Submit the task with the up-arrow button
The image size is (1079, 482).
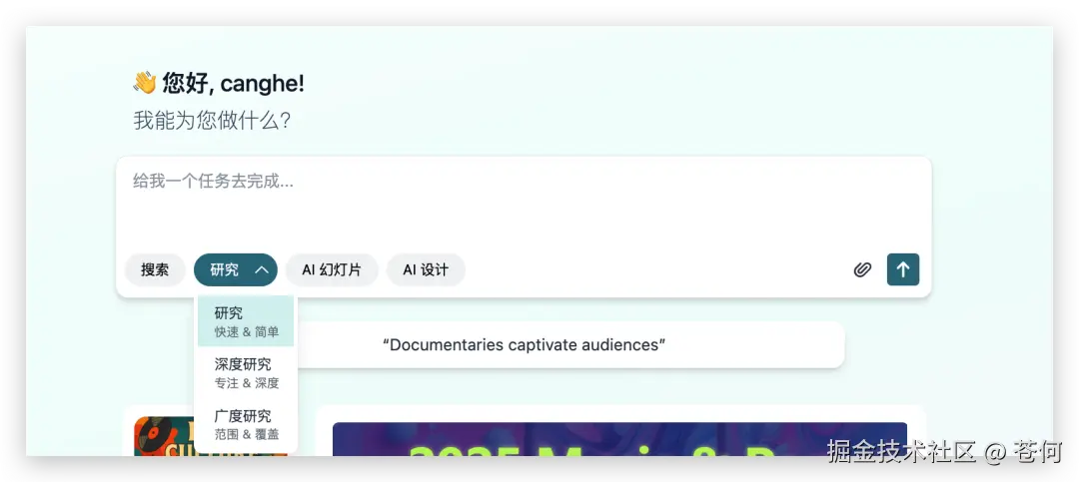903,269
